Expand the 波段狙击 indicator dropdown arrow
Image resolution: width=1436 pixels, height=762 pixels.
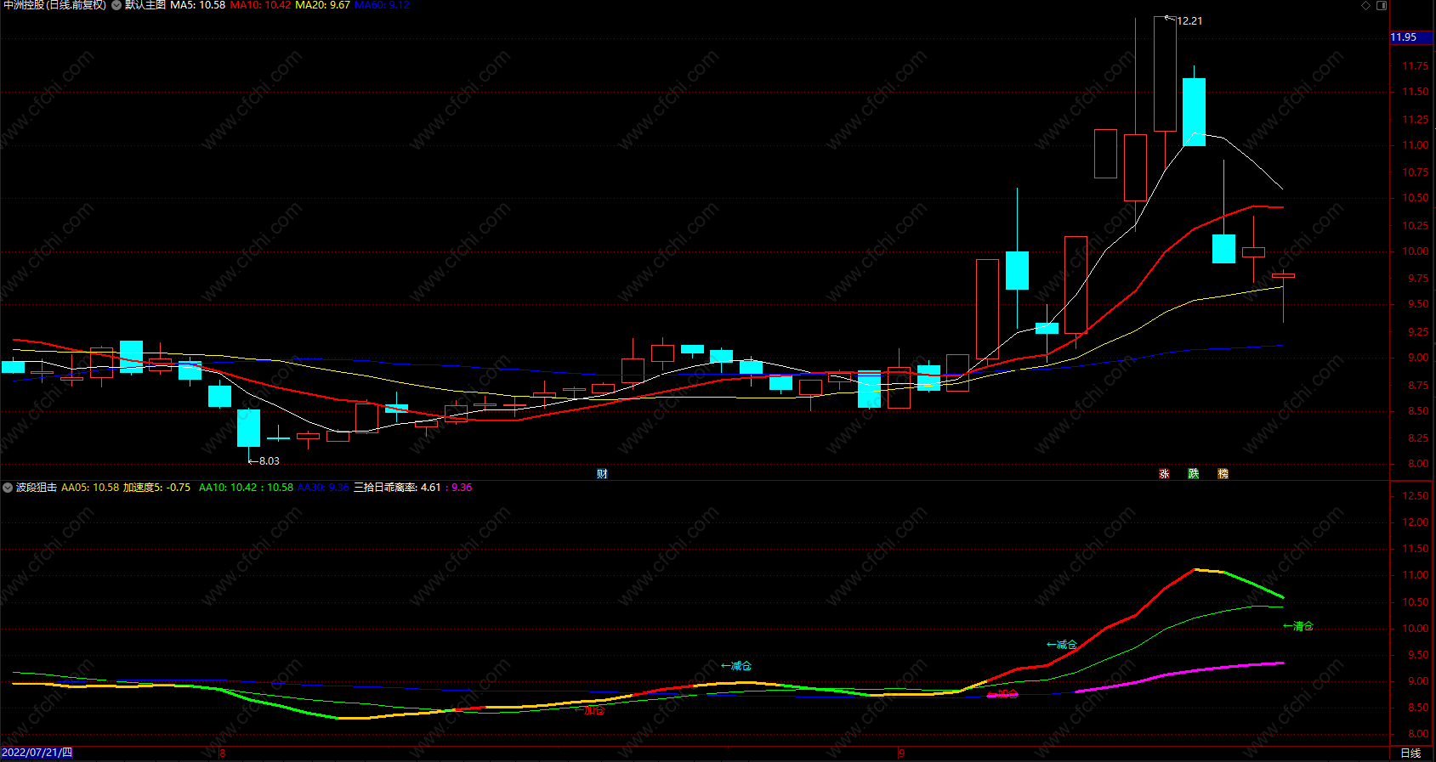point(8,488)
